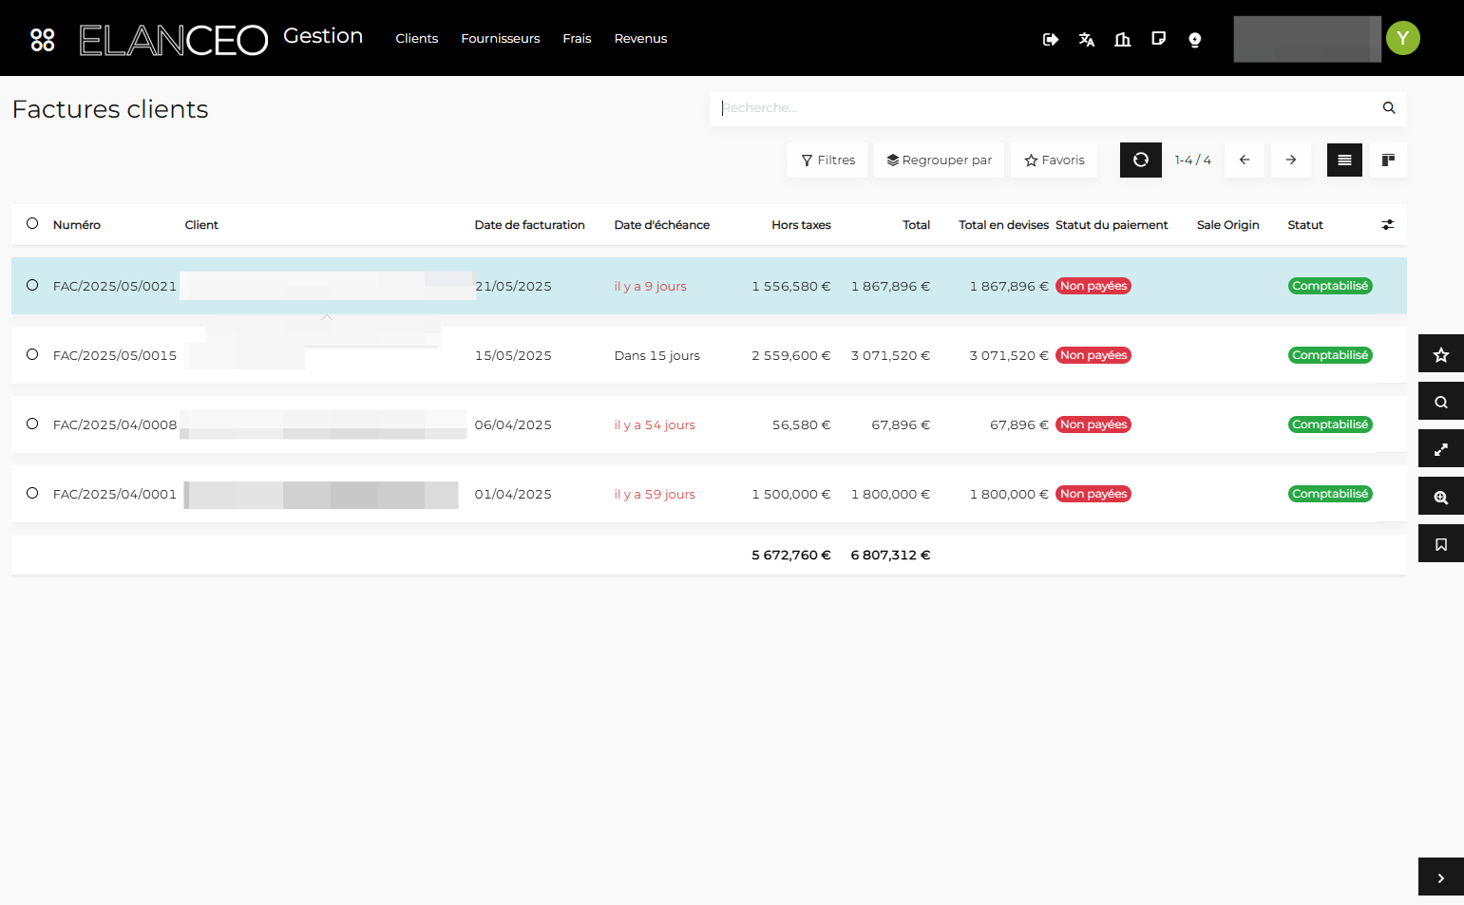Screen dimensions: 1464x905
Task: Open the Regrouper par dropdown
Action: (x=939, y=160)
